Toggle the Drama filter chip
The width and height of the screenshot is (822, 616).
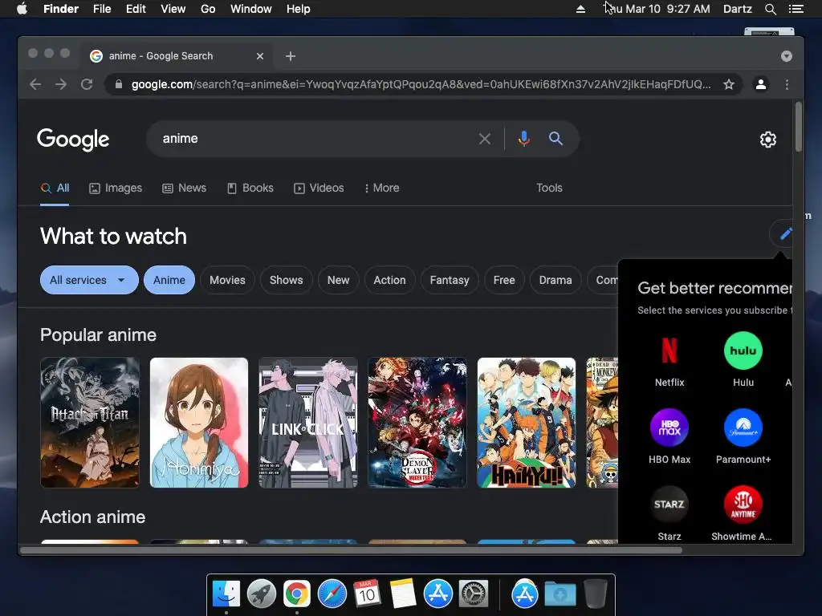tap(555, 280)
